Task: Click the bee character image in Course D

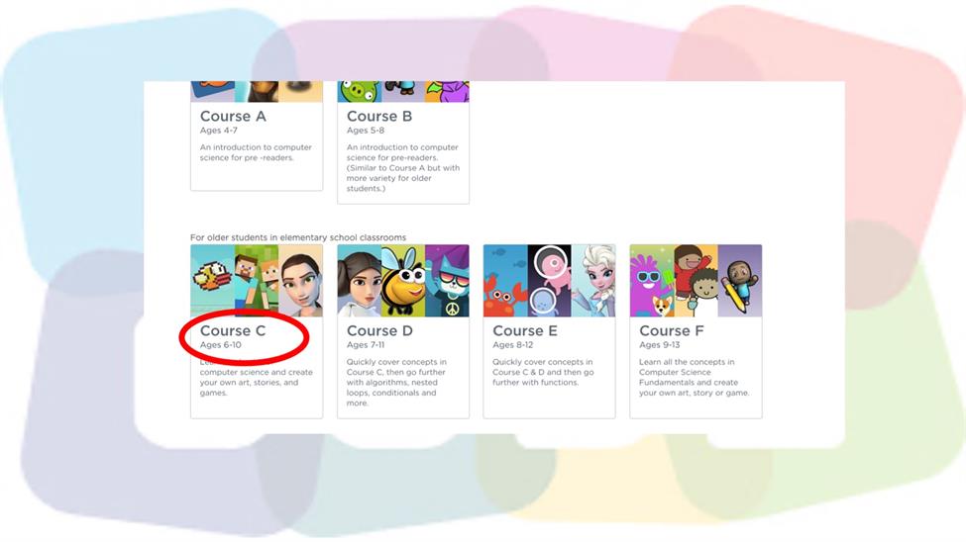Action: point(403,281)
